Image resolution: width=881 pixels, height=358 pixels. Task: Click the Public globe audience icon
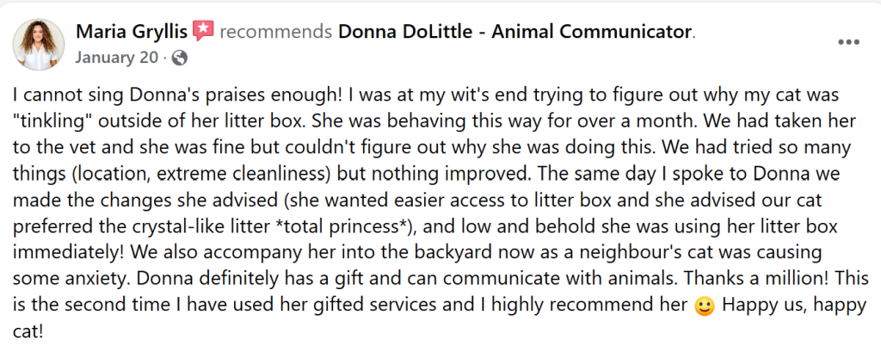179,58
